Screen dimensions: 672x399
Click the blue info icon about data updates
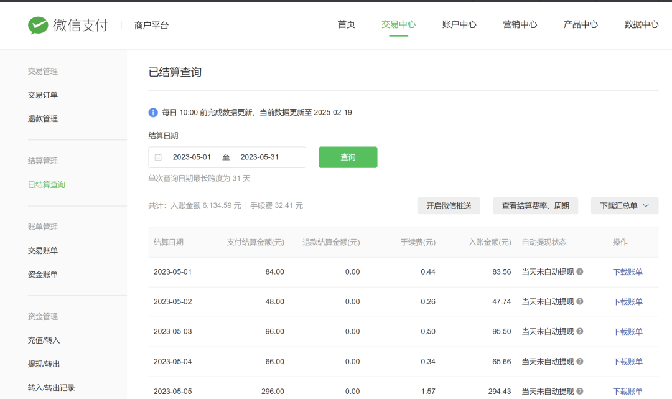point(153,112)
